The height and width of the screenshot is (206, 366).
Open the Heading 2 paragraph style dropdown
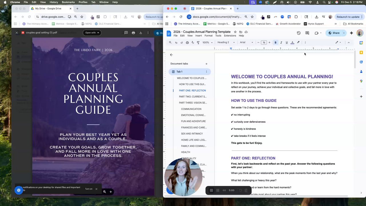tap(226, 42)
